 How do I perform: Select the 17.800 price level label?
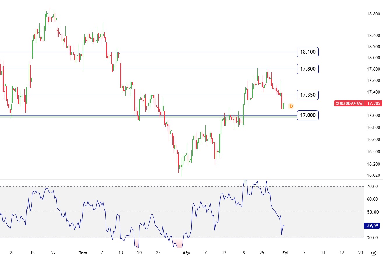click(x=308, y=69)
